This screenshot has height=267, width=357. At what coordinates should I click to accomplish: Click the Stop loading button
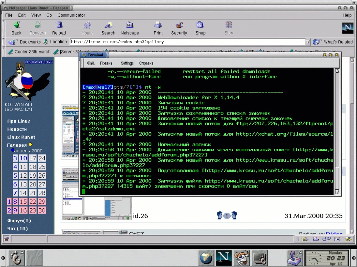228,28
